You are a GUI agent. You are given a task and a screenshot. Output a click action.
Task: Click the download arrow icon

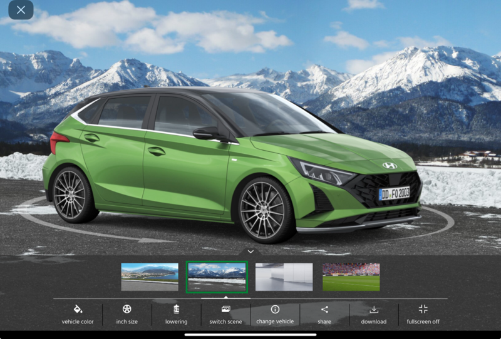pyautogui.click(x=374, y=309)
